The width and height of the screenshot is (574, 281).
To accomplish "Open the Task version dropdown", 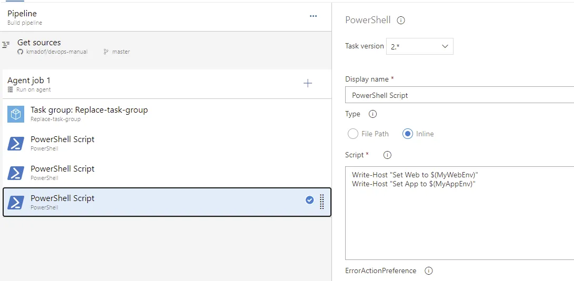I will point(420,46).
